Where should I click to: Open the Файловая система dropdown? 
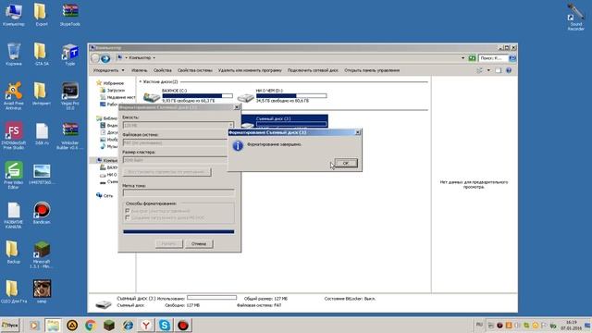[175, 142]
